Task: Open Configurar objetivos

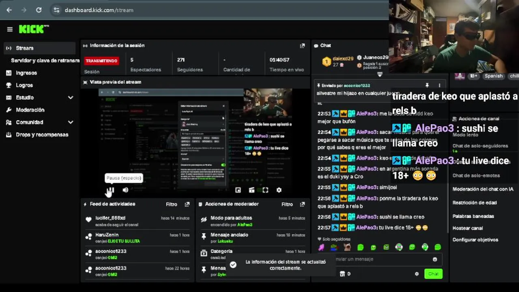Action: [475, 240]
